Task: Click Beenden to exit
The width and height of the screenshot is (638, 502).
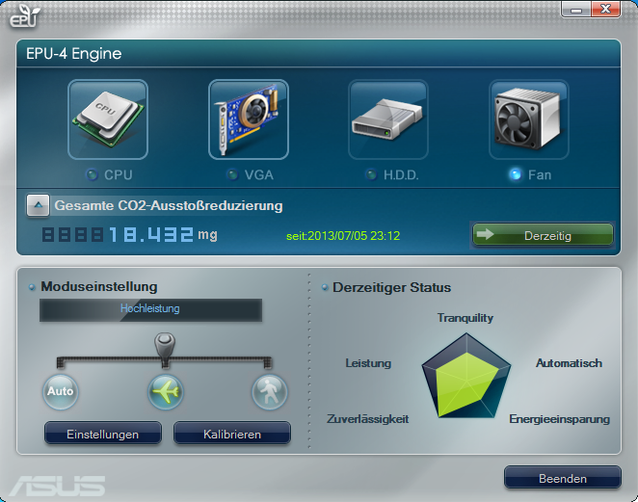Action: [x=563, y=478]
